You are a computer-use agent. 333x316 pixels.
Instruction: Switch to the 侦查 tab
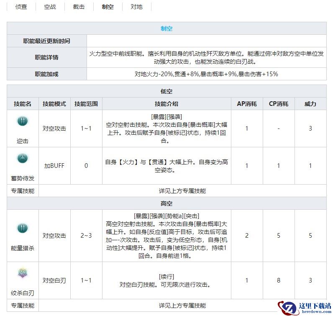(21, 7)
